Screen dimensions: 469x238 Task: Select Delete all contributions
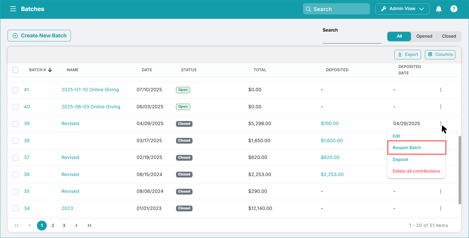pos(416,171)
